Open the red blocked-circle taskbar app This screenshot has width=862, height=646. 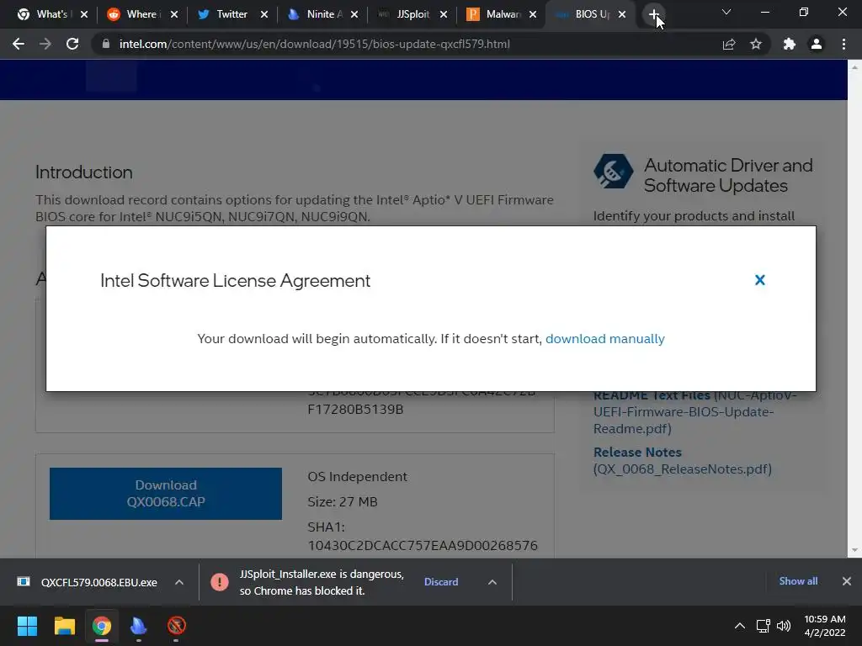click(177, 626)
